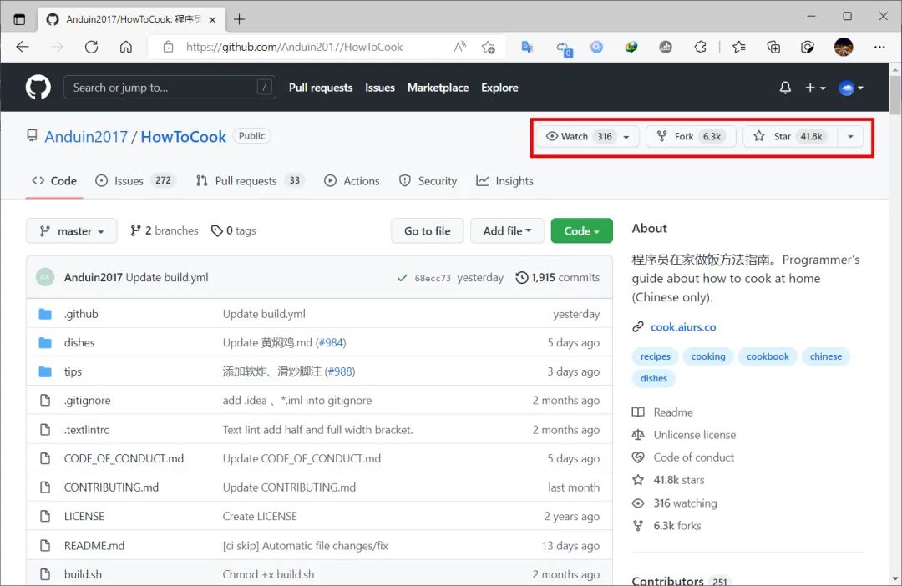Click the lock site information icon
The height and width of the screenshot is (586, 902).
[168, 47]
